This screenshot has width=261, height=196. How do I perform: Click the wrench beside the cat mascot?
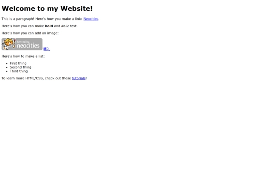5,46
